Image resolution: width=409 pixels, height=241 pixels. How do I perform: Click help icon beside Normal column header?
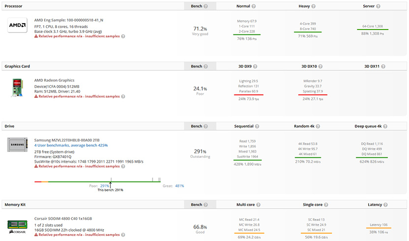tap(253, 6)
